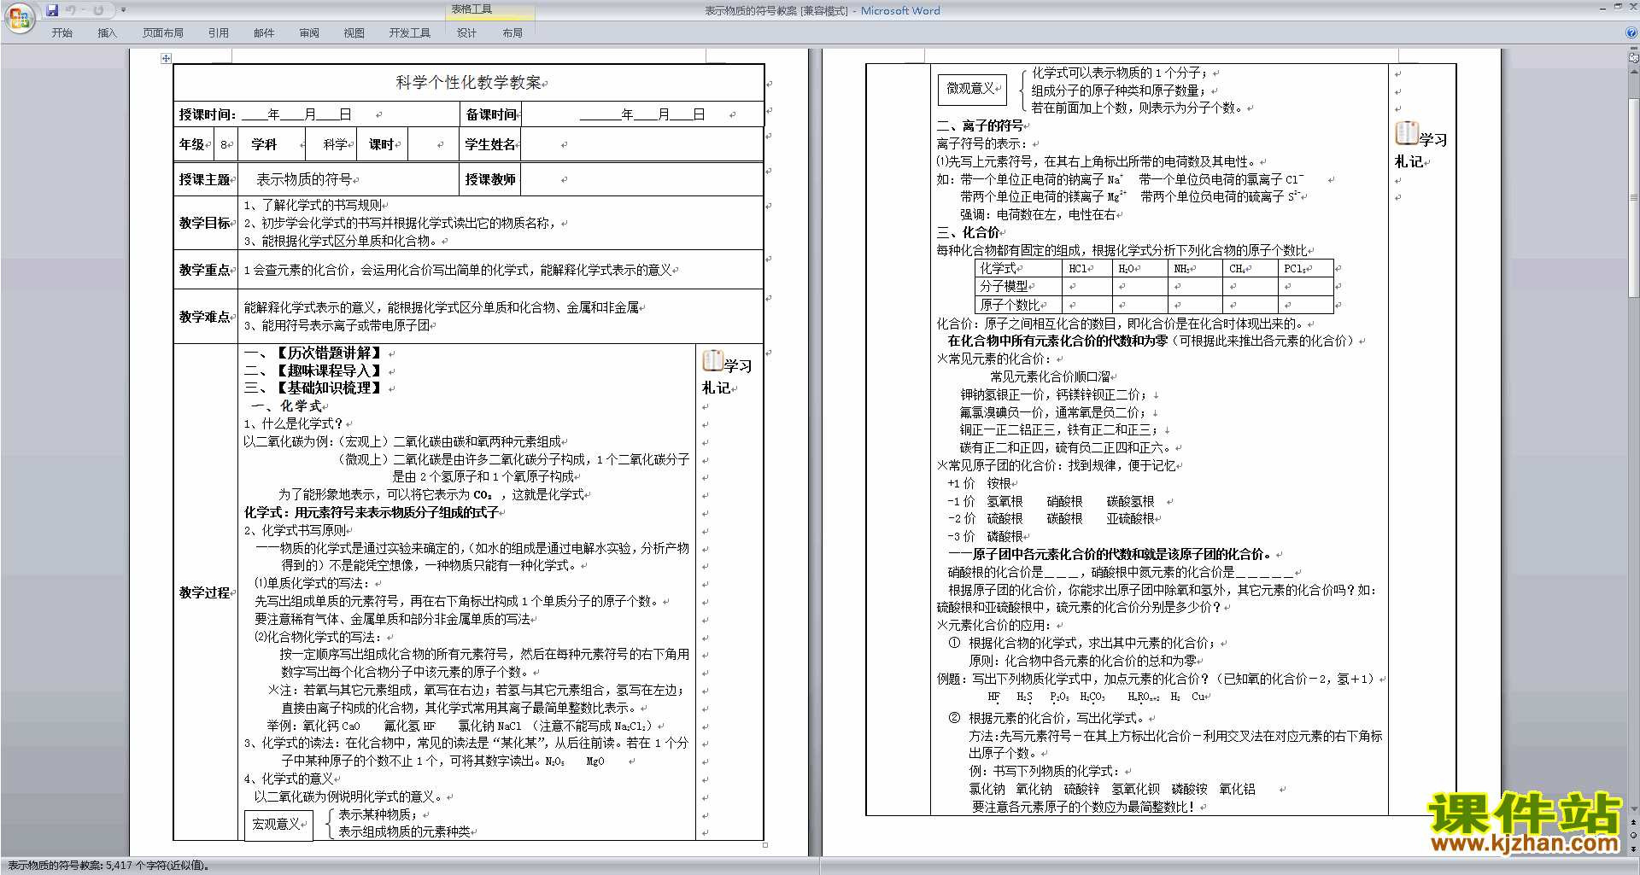Click heading 三、化合价 on page two
The width and height of the screenshot is (1640, 875).
tap(968, 232)
